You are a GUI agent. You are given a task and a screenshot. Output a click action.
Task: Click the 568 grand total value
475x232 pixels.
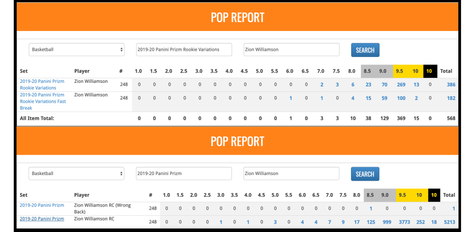[451, 118]
